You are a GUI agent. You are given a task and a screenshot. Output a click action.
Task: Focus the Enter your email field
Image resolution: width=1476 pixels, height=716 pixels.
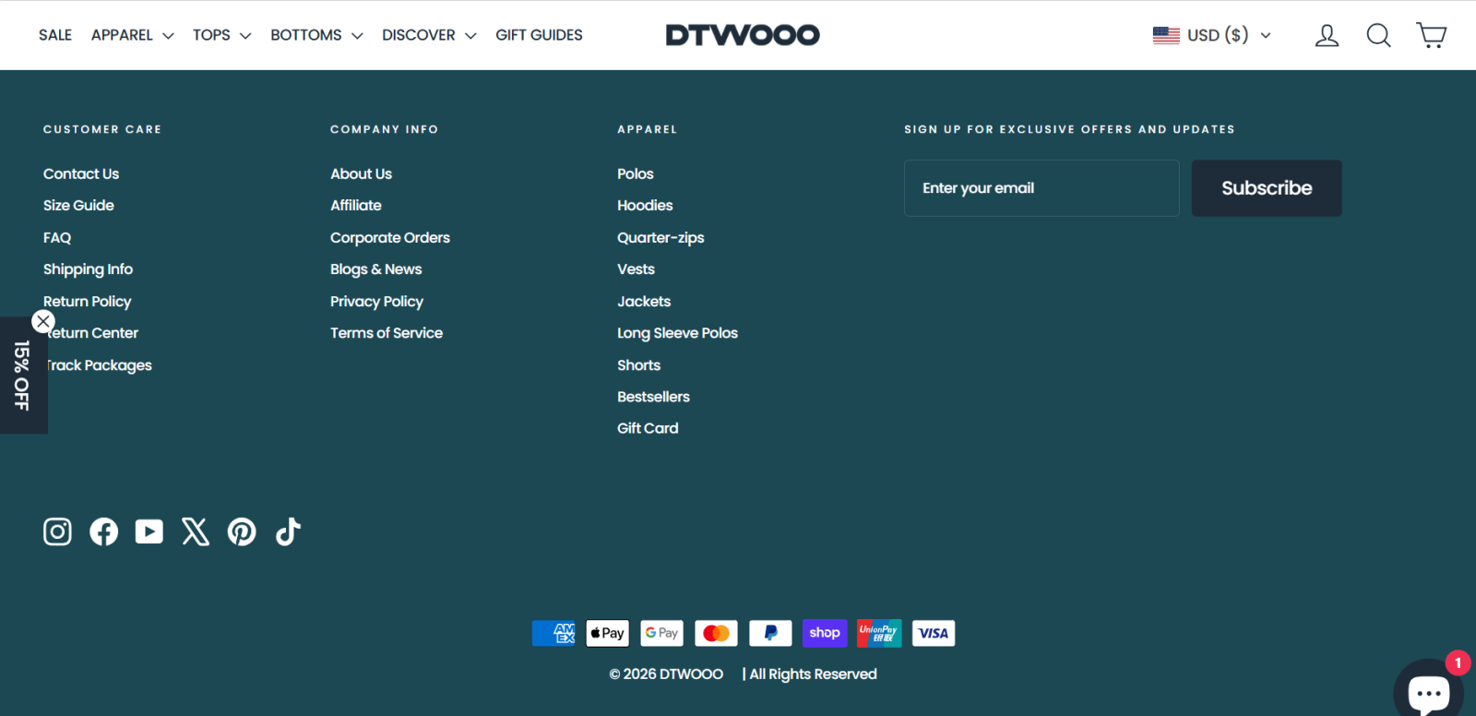point(1042,188)
